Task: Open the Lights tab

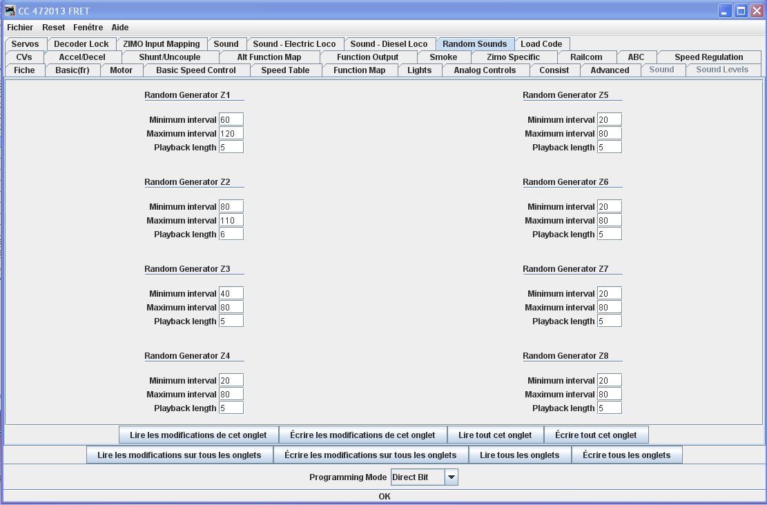Action: (420, 70)
